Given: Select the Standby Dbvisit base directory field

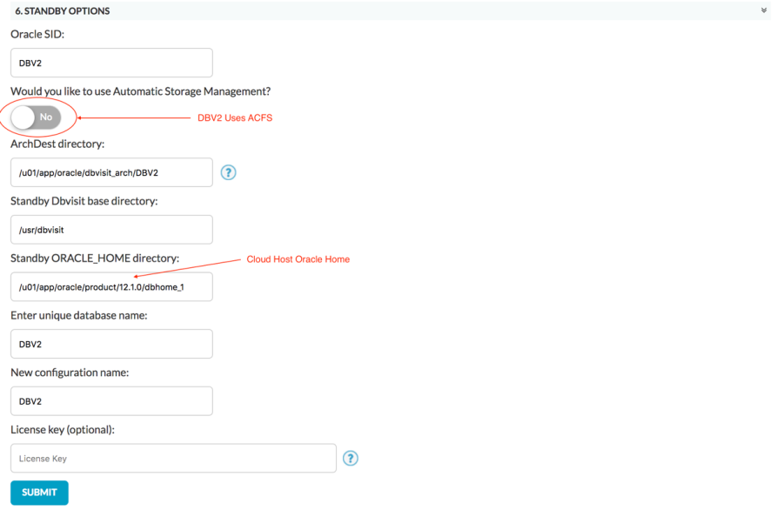Looking at the screenshot, I should point(112,230).
